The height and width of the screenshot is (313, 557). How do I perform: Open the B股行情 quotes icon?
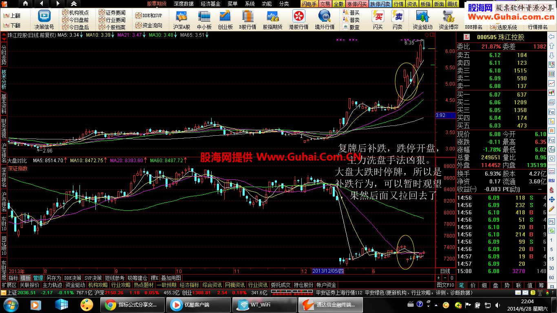(x=248, y=20)
